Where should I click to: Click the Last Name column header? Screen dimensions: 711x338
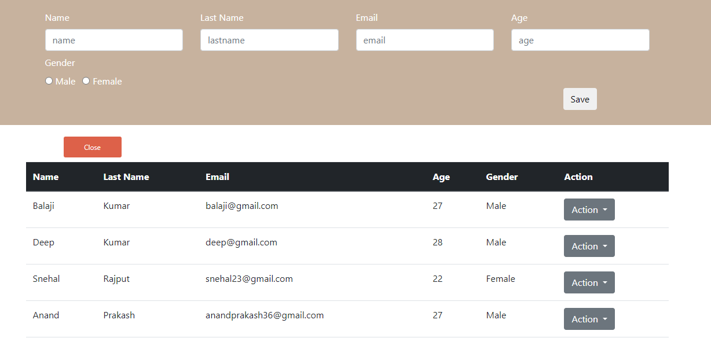[x=126, y=177]
